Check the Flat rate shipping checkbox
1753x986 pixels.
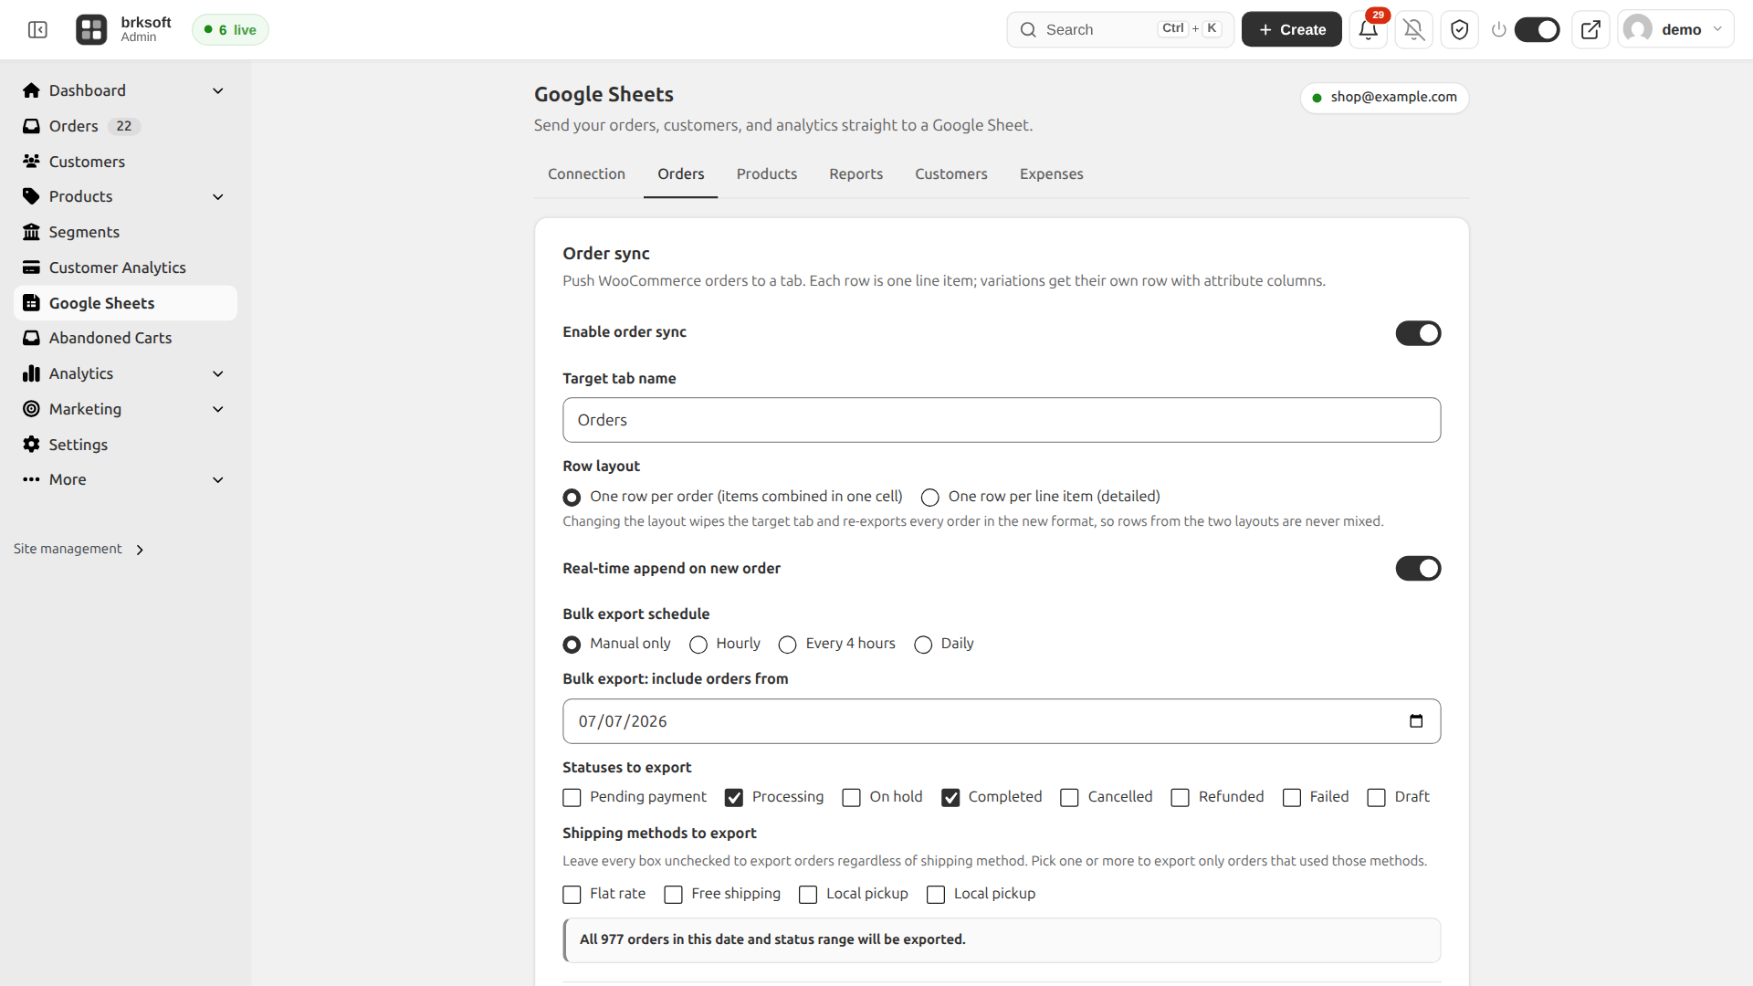[572, 895]
